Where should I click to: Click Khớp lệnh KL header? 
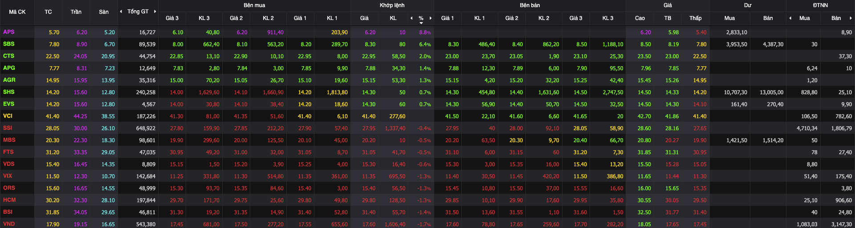coord(393,18)
